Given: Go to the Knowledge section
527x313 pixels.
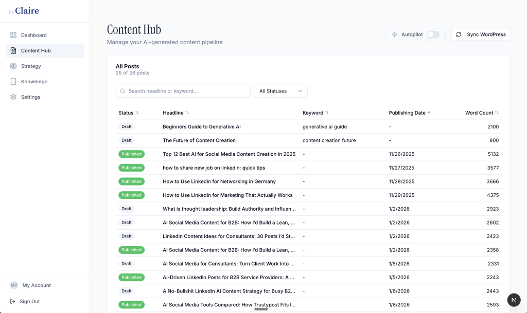Looking at the screenshot, I should [x=34, y=82].
